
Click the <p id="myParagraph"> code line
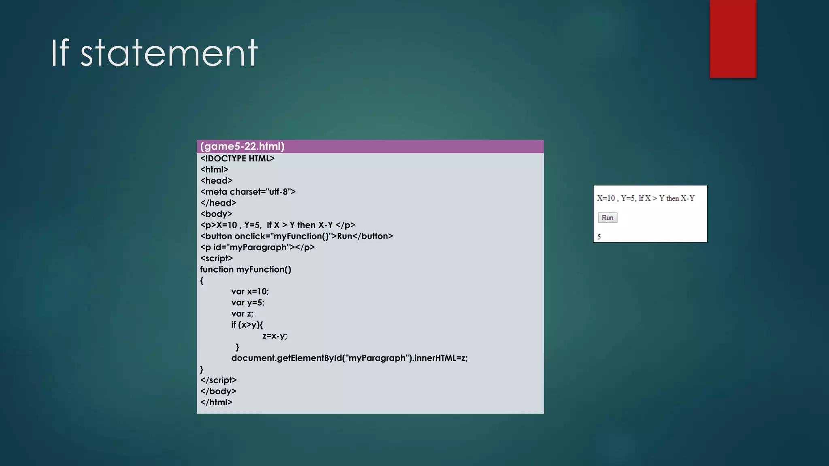coord(257,247)
